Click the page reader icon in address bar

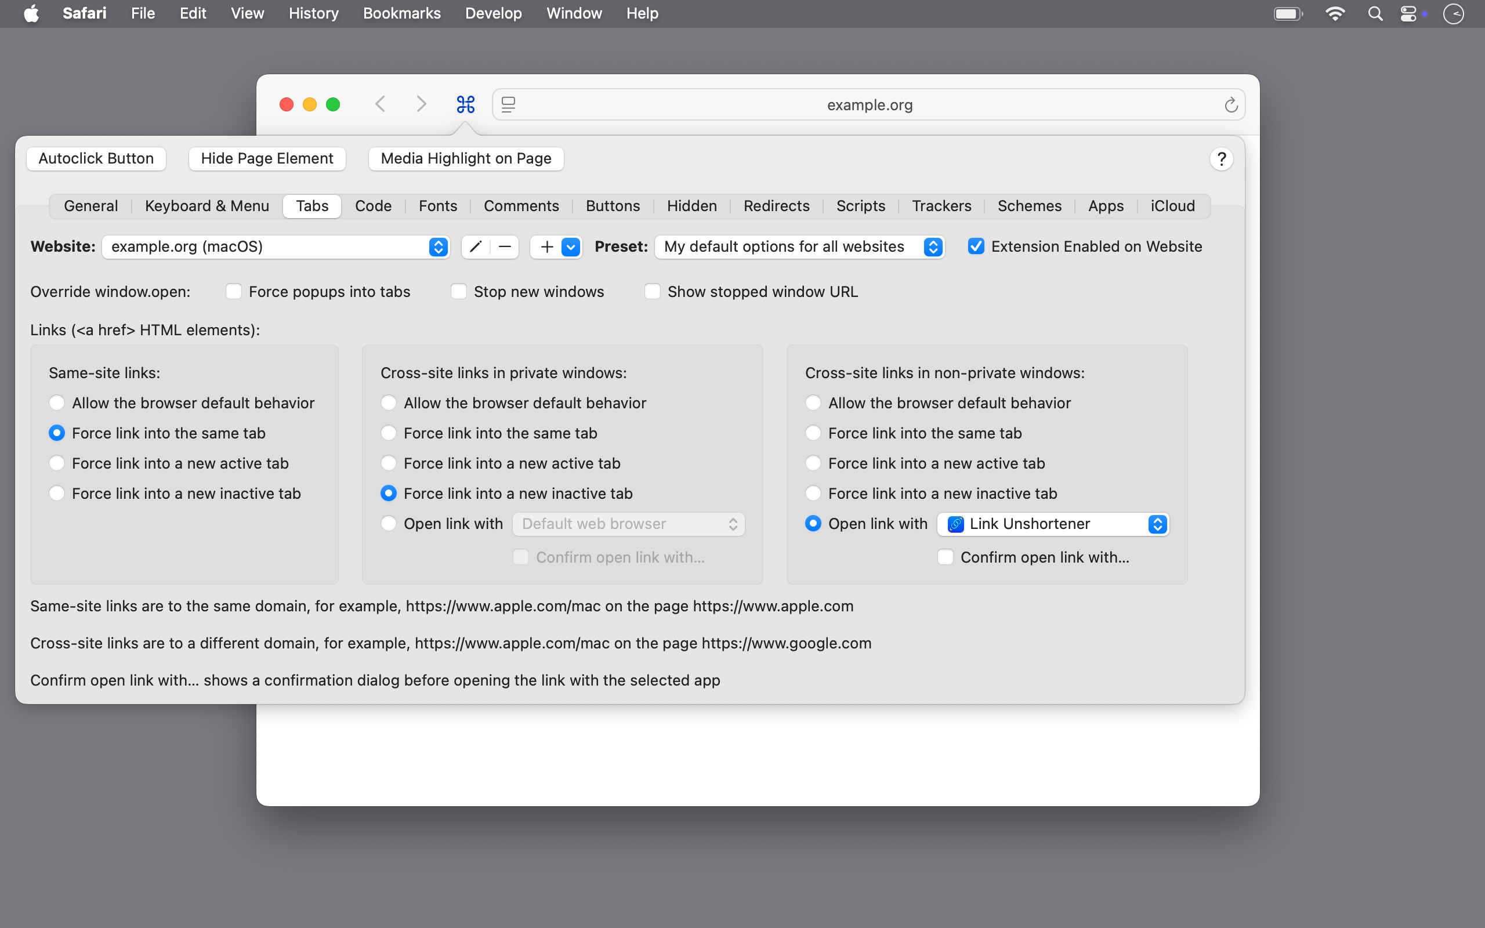[508, 105]
